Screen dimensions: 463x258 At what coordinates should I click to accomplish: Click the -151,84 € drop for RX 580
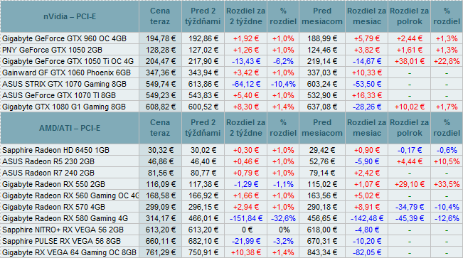(245, 218)
